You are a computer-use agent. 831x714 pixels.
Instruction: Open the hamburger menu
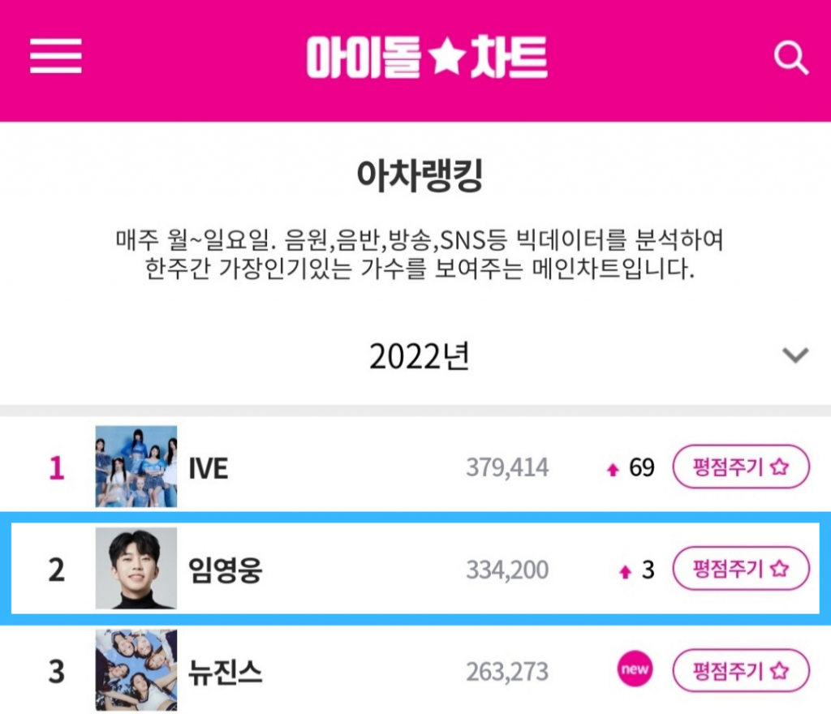tap(55, 58)
